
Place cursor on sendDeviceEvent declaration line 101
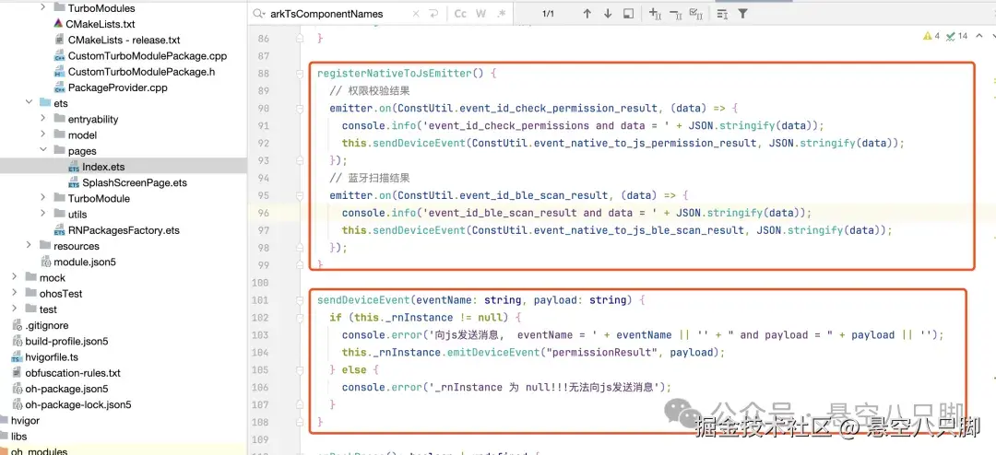tap(364, 300)
